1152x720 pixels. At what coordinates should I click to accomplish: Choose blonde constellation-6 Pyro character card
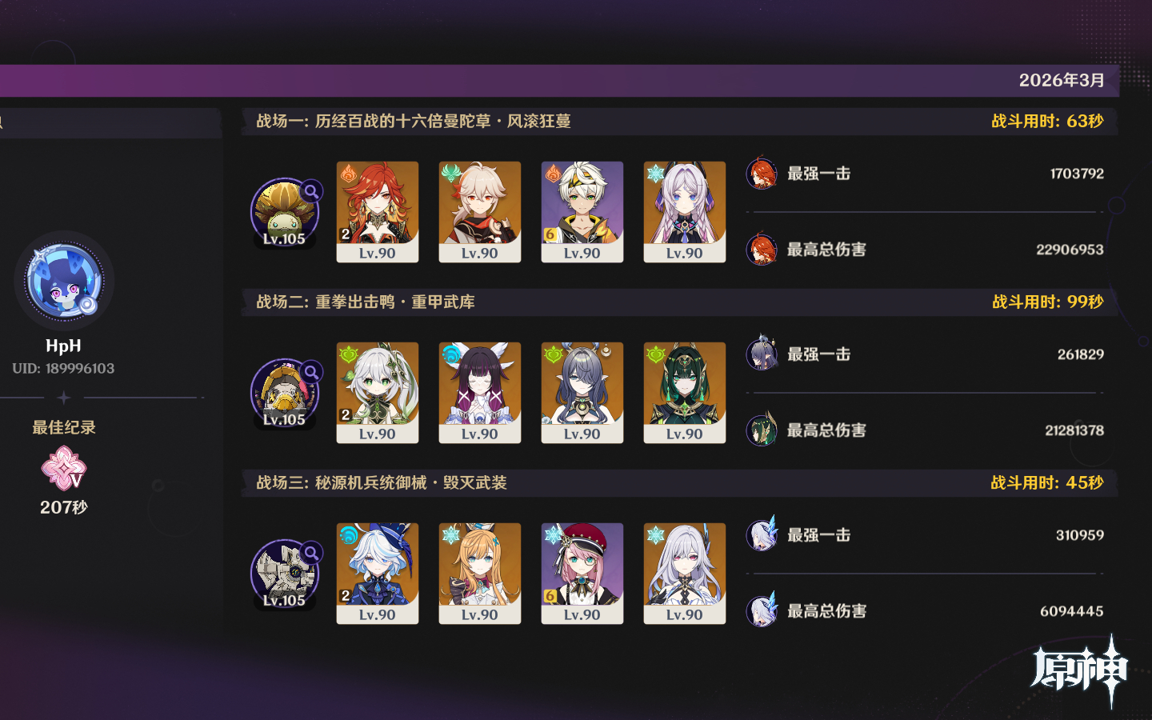pyautogui.click(x=582, y=212)
